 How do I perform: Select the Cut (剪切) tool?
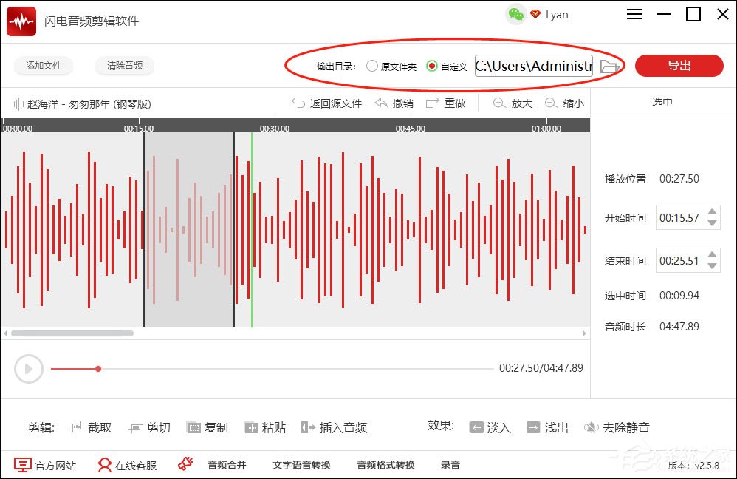150,427
